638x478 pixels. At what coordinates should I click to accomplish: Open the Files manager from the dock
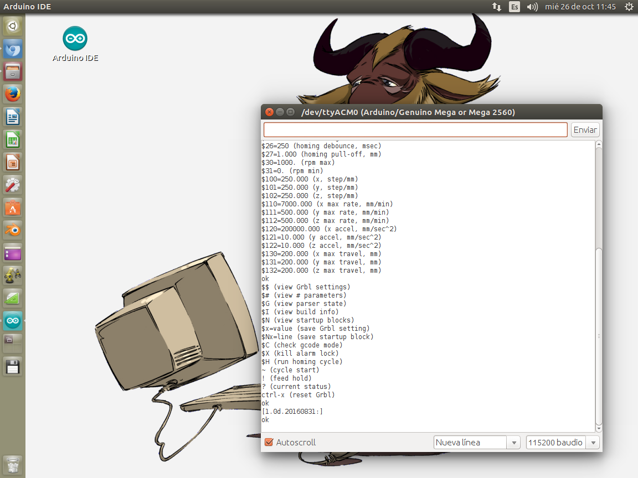point(13,71)
